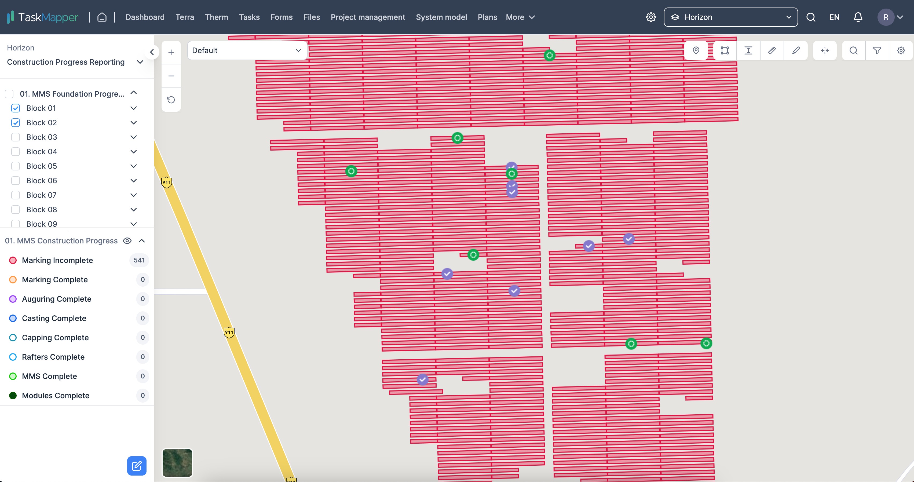Open the Dashboard menu

click(145, 17)
